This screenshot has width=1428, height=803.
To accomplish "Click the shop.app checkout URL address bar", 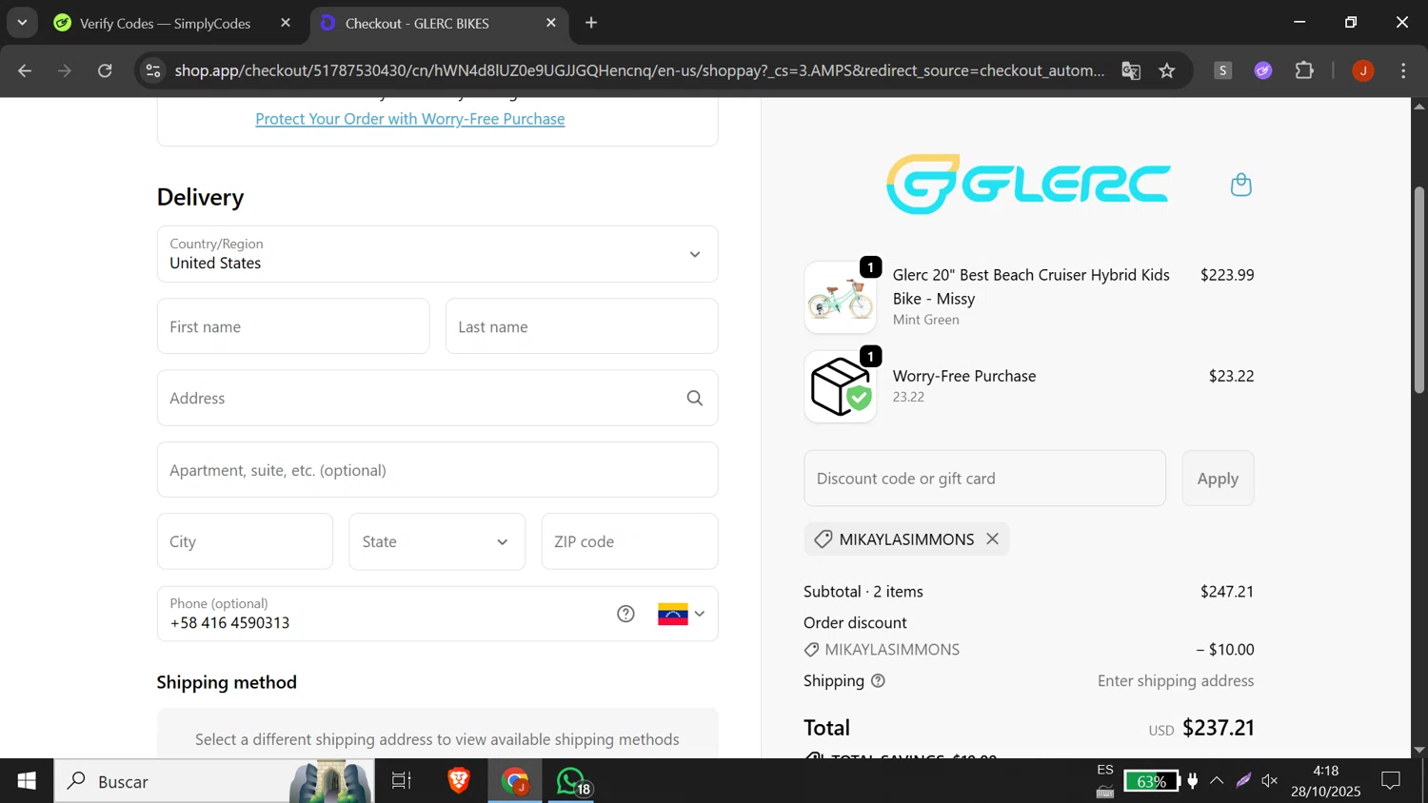I will tap(640, 70).
